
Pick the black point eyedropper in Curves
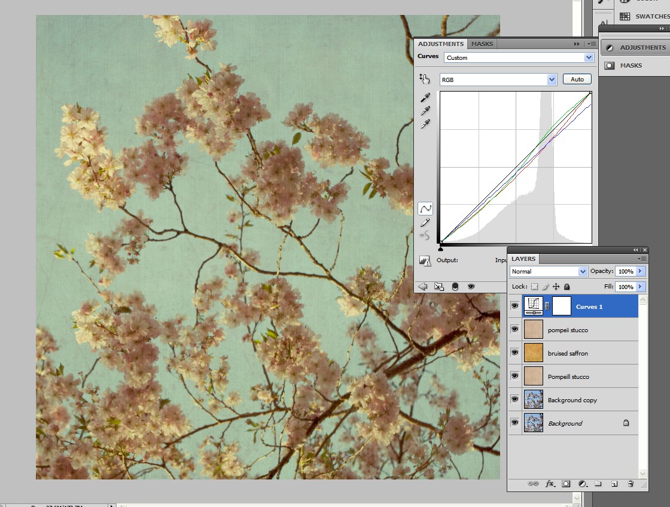pos(425,98)
